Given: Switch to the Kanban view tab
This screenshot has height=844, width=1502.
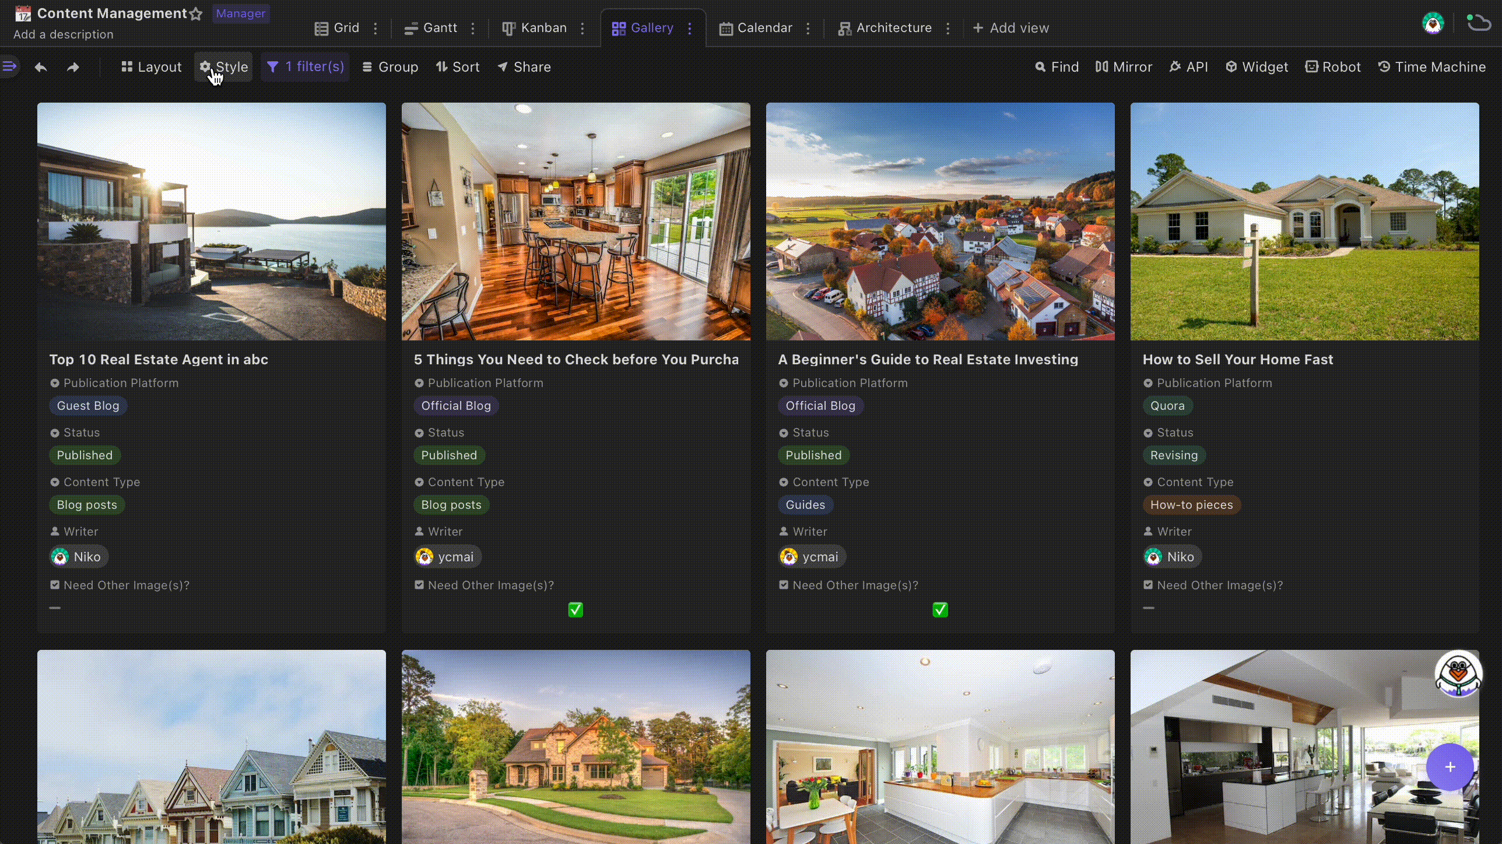Looking at the screenshot, I should point(534,28).
